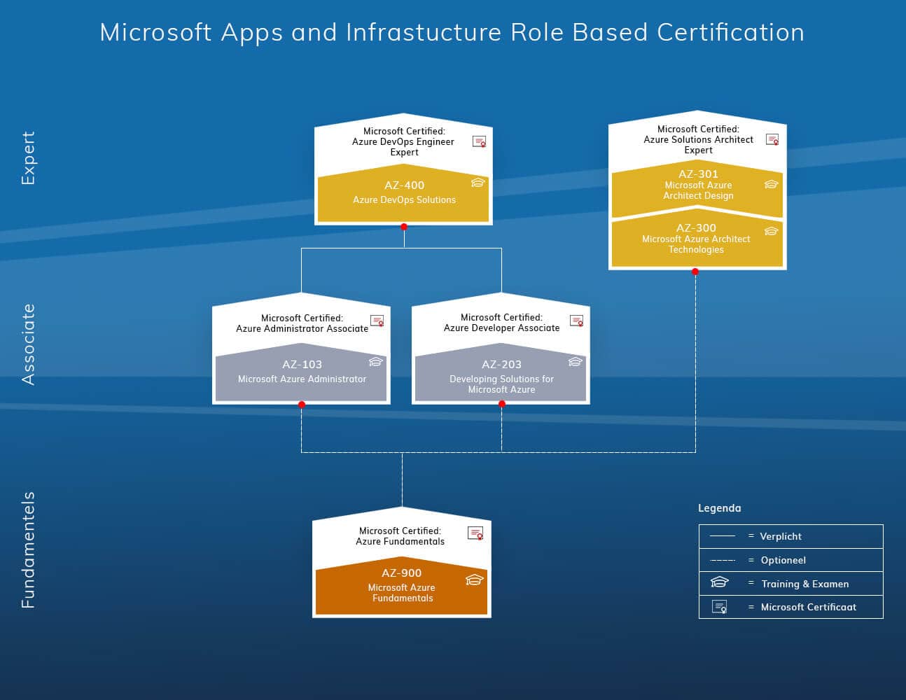
Task: Click certificate icon on Solutions Architect Expert card
Action: (772, 139)
